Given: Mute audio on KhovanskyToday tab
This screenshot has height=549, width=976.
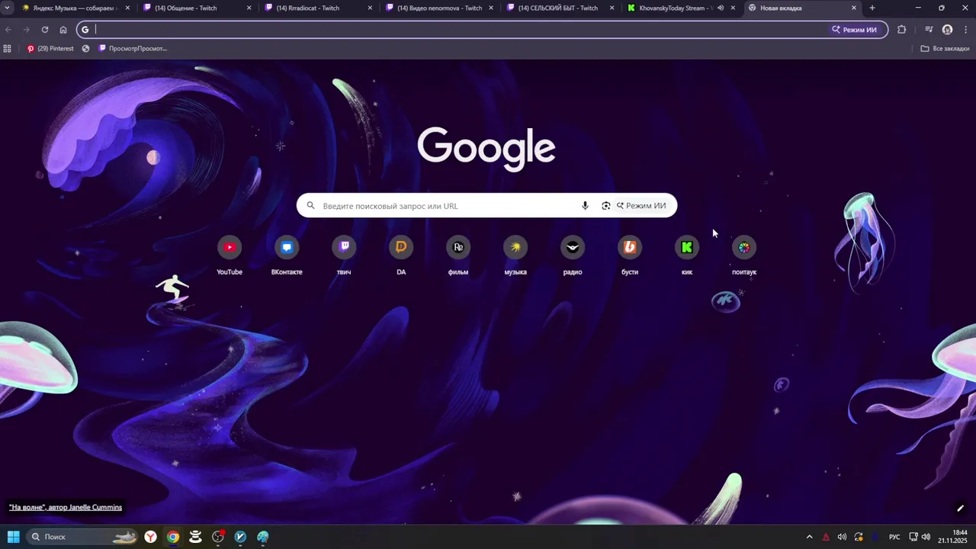Looking at the screenshot, I should (x=721, y=8).
